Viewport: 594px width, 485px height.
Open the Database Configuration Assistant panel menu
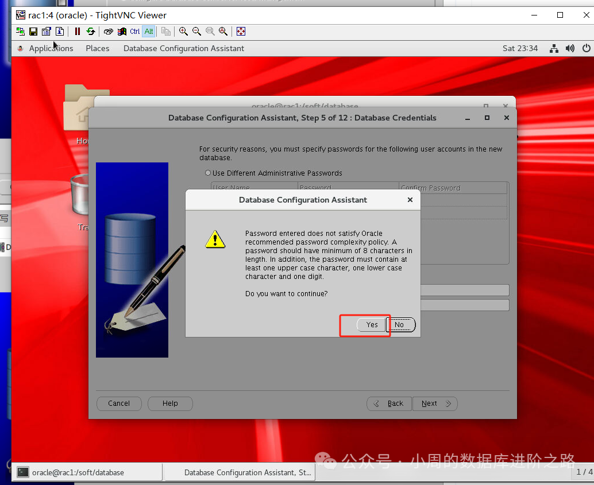click(184, 48)
